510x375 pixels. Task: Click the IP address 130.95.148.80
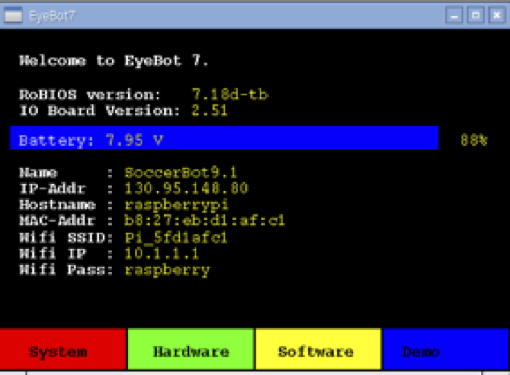coord(186,189)
